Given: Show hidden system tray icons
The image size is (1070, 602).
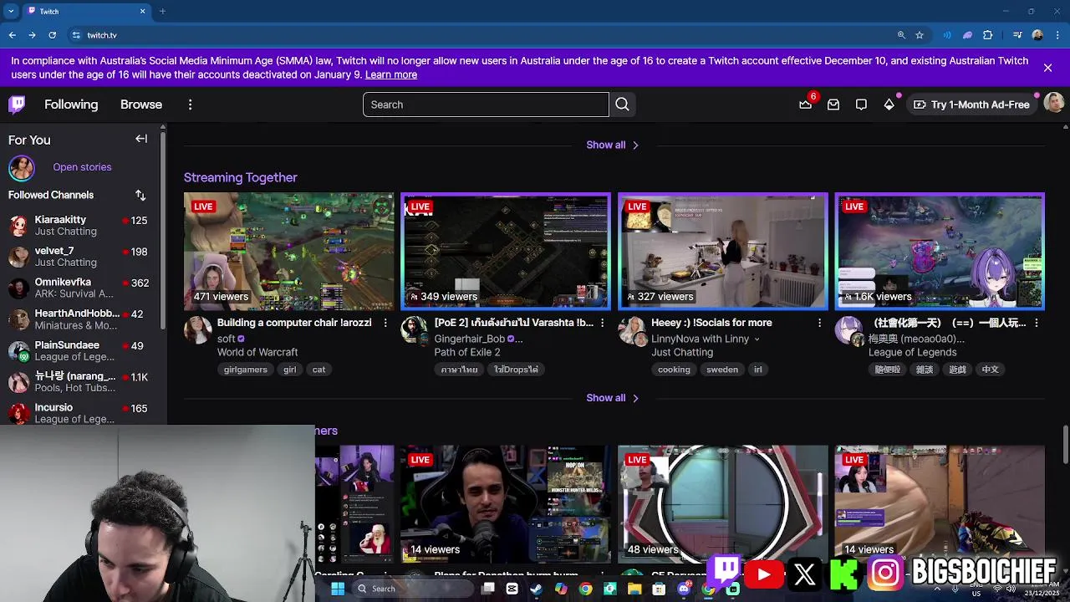Looking at the screenshot, I should [936, 589].
